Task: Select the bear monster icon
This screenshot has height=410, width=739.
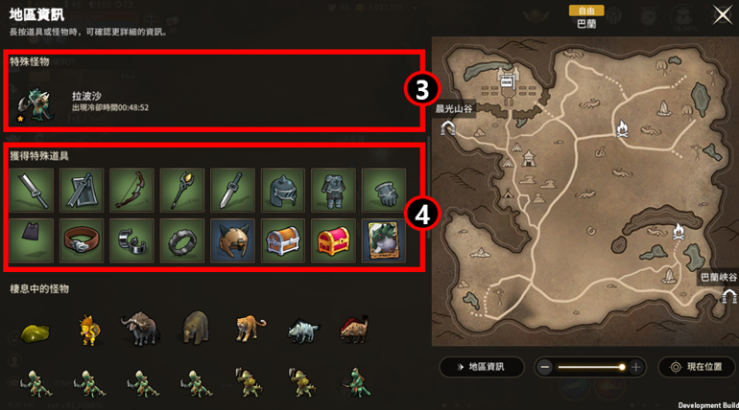Action: click(196, 327)
